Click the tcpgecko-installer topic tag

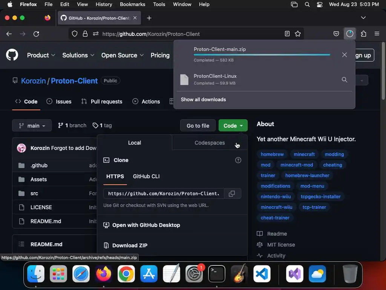coord(321,196)
